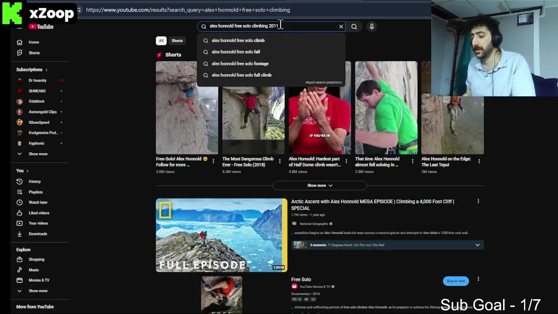Open the Free Solo movie poster
This screenshot has height=314, width=558.
(x=221, y=295)
